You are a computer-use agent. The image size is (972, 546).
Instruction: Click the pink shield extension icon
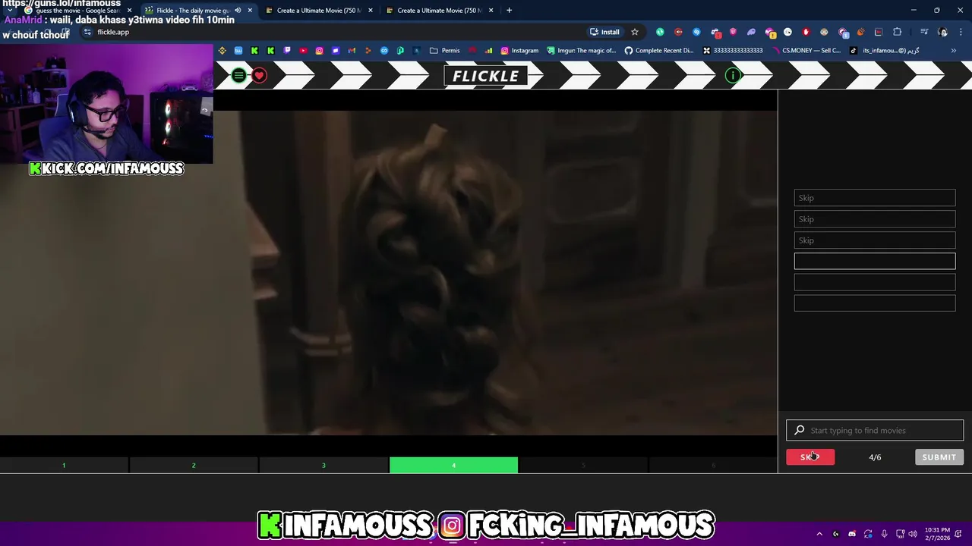733,32
